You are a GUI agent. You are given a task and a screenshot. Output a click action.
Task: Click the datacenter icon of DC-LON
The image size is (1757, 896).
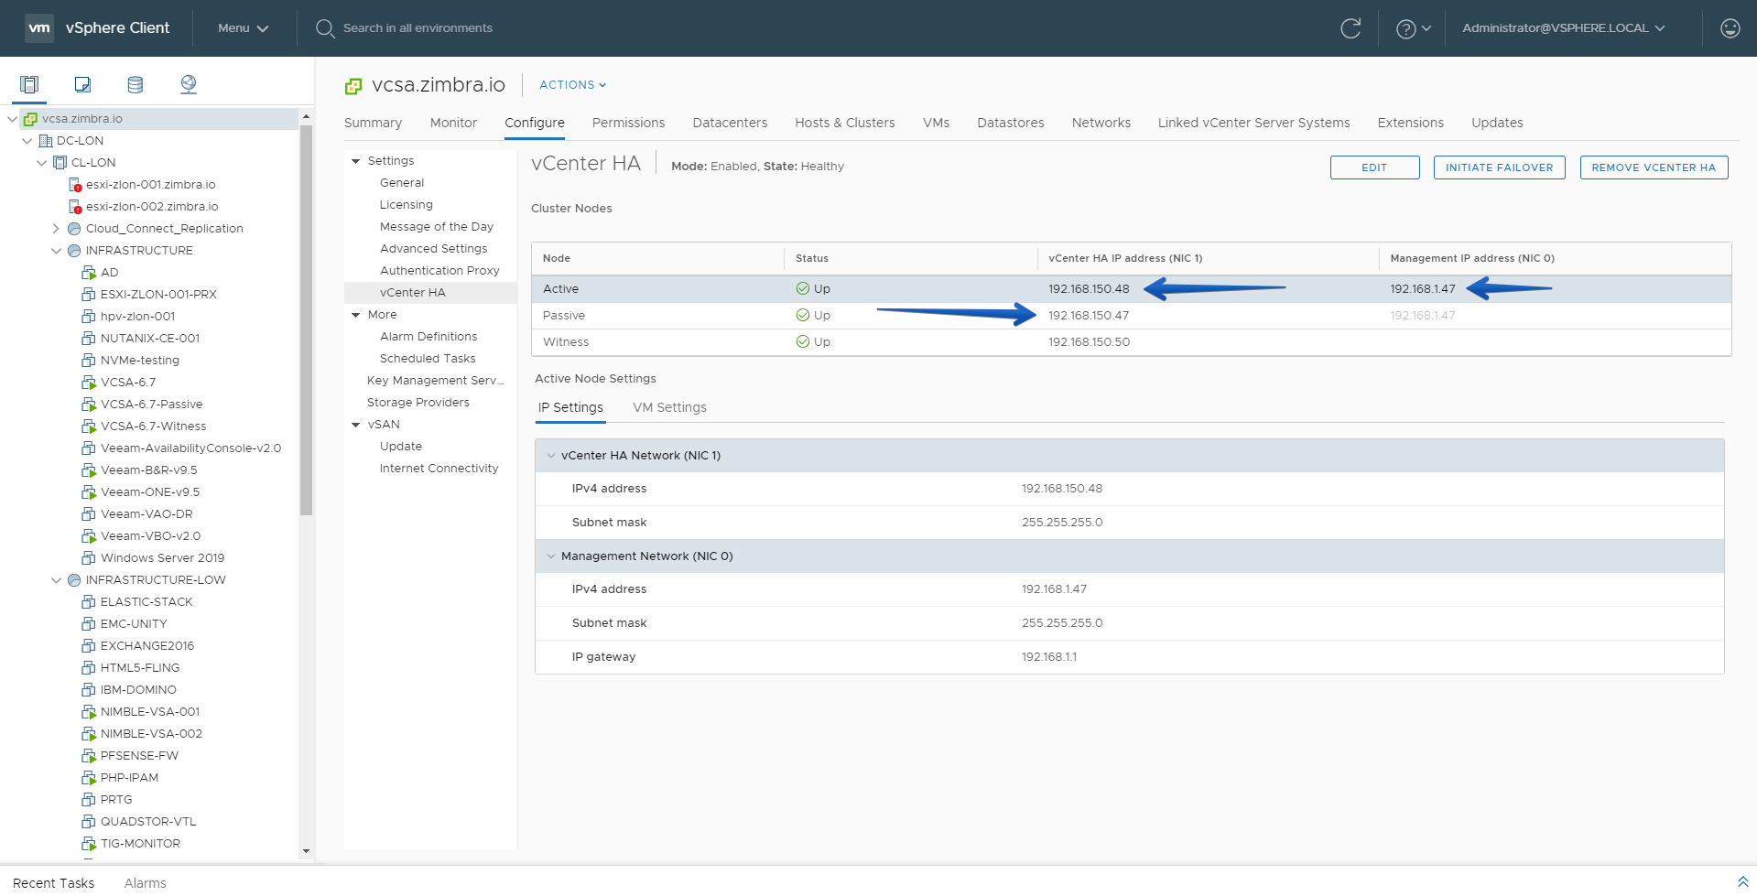pyautogui.click(x=45, y=141)
